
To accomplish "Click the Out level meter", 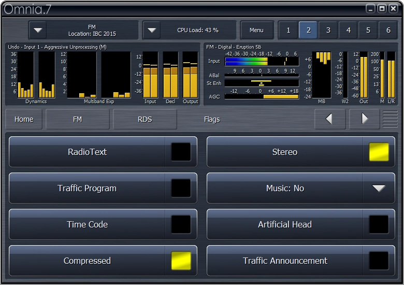I will click(364, 75).
